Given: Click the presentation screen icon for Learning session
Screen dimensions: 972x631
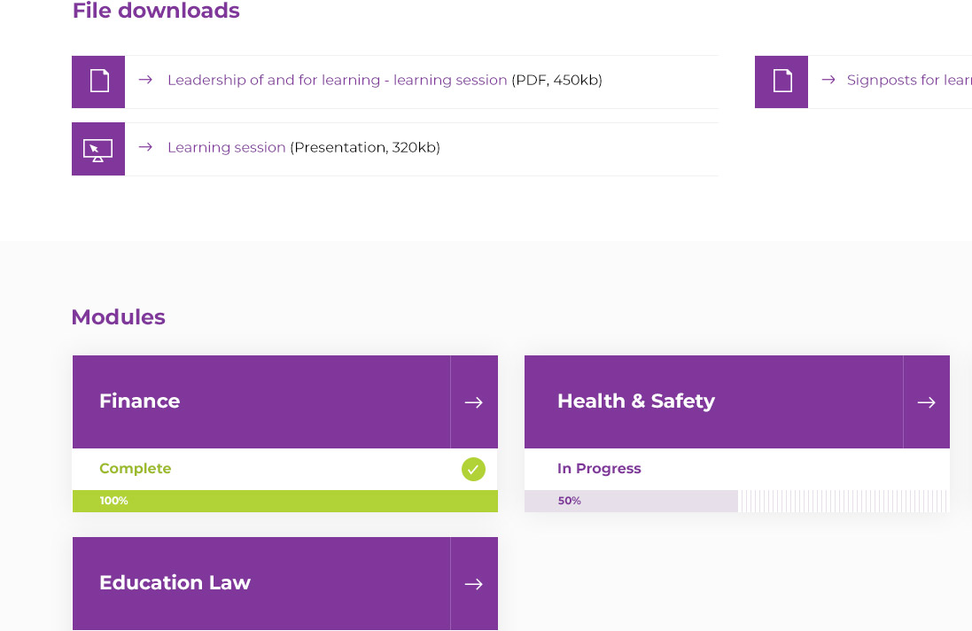Looking at the screenshot, I should (x=98, y=149).
